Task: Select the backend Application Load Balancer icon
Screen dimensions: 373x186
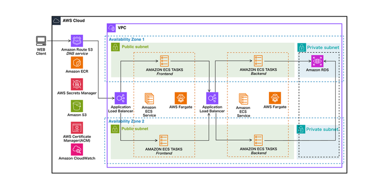Action: coord(212,98)
